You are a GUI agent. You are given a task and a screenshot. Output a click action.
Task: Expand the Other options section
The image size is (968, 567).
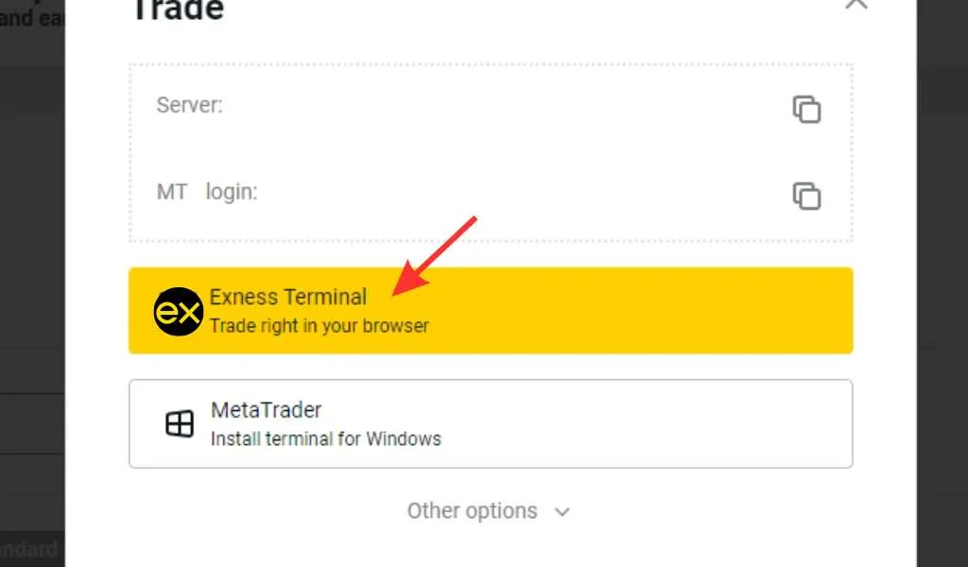pyautogui.click(x=490, y=510)
